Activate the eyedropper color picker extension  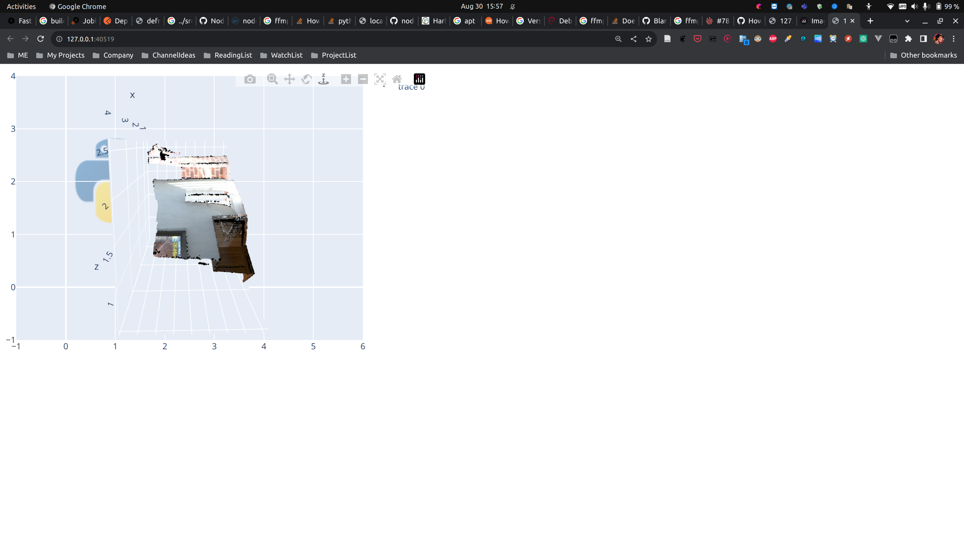(788, 38)
